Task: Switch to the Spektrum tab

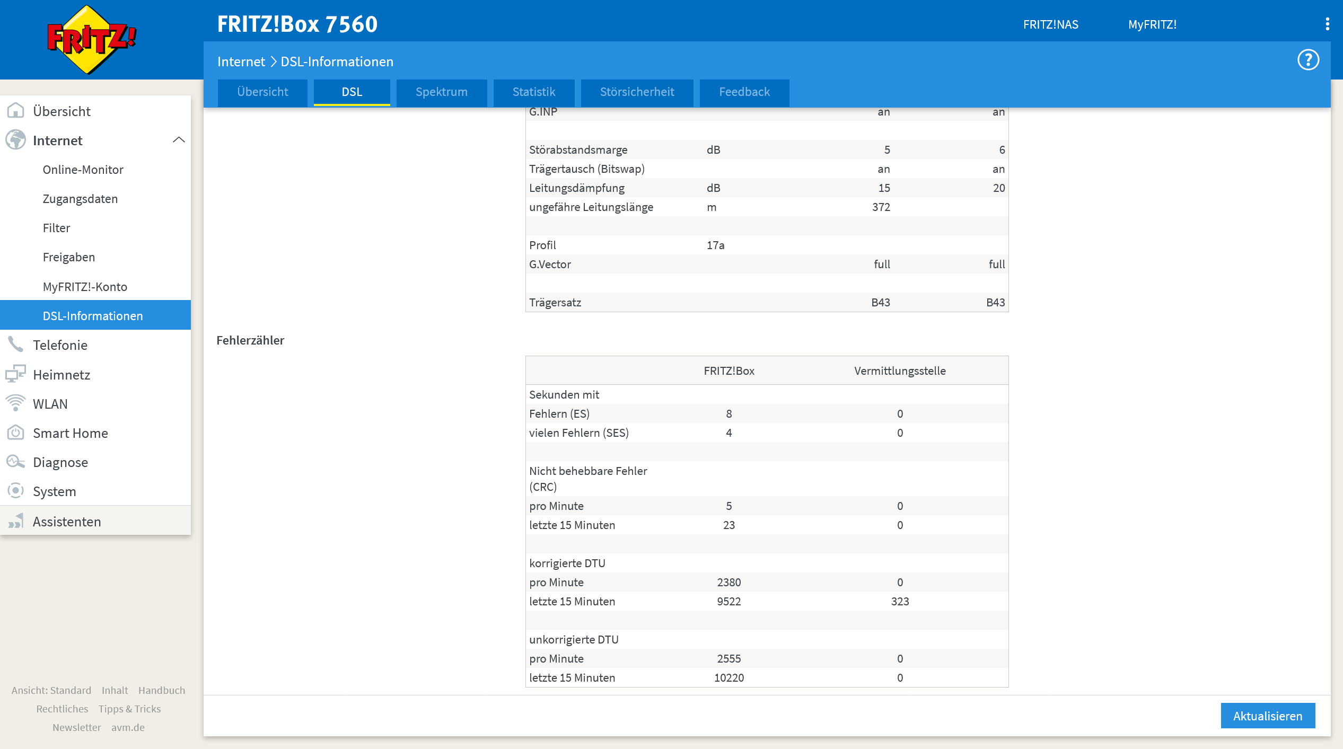Action: click(441, 92)
